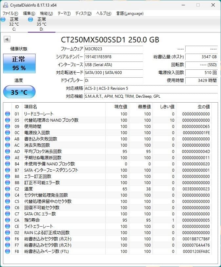Open the 言語(Language) menu
221x267 pixels.
click(130, 13)
